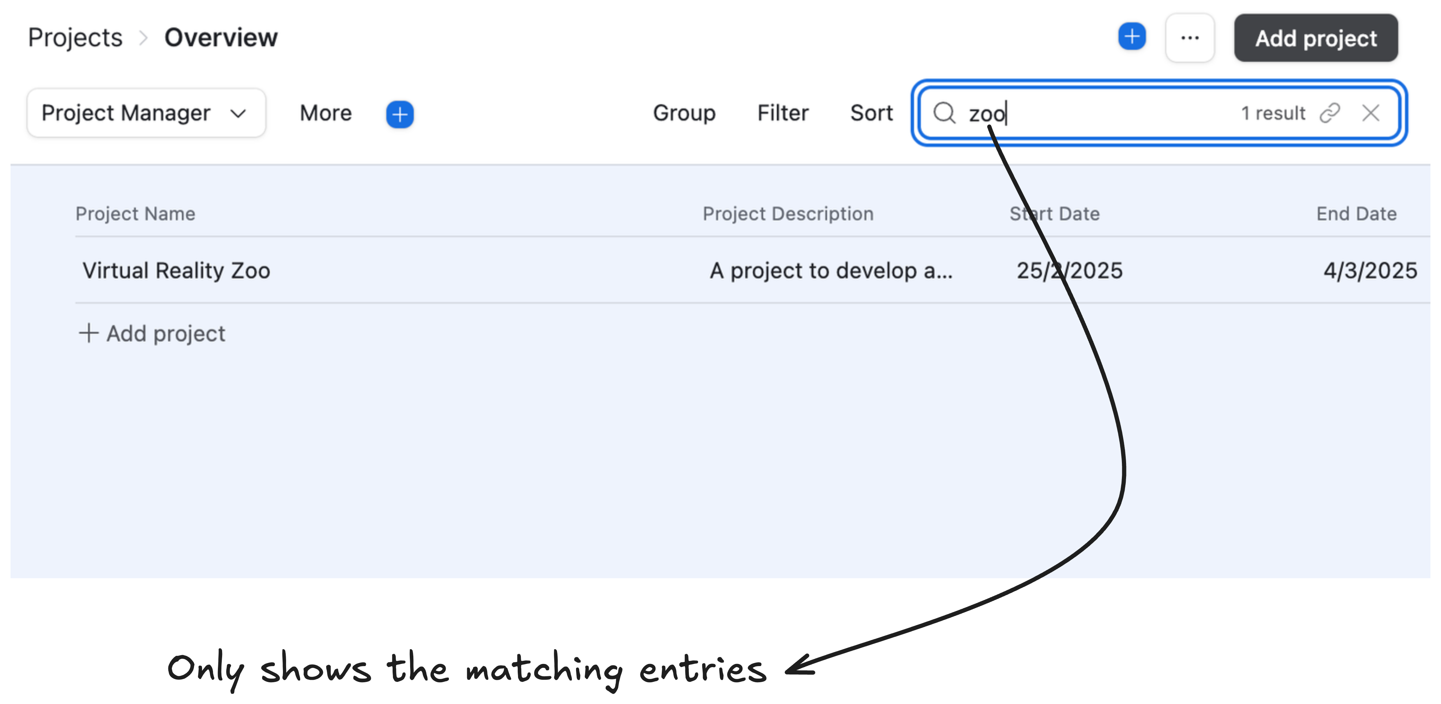Click the End Date column header
This screenshot has height=704, width=1441.
point(1356,214)
